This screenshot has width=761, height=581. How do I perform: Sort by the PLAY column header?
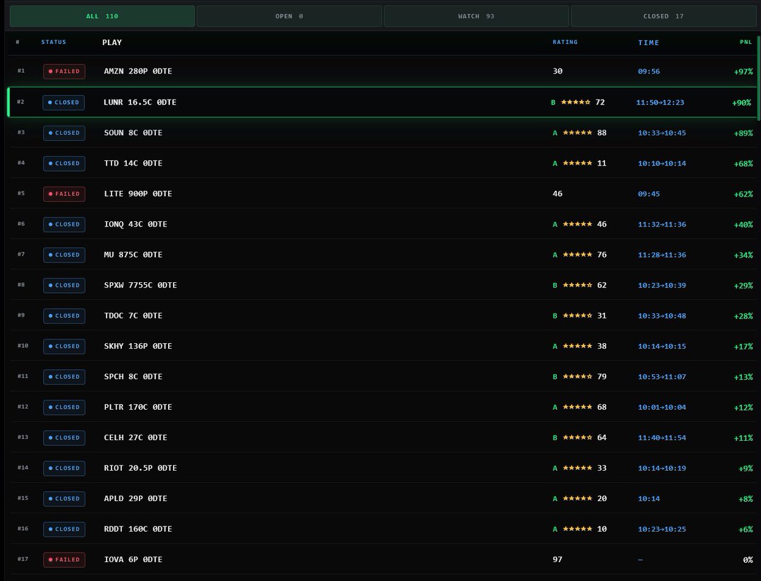(112, 42)
